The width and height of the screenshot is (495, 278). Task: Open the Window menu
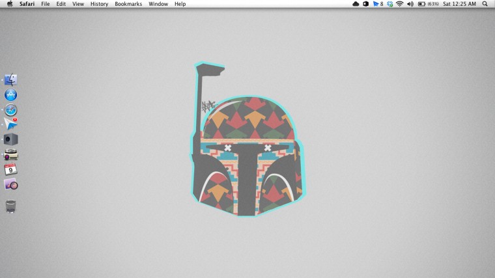point(158,4)
